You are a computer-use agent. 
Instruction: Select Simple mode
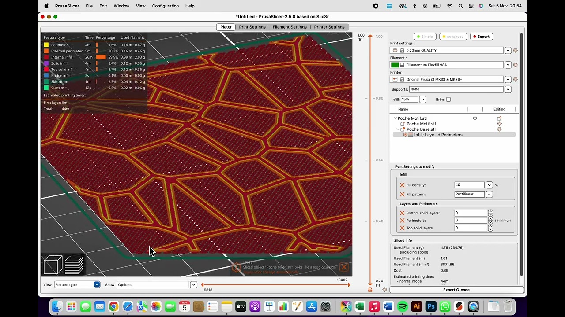pyautogui.click(x=424, y=37)
